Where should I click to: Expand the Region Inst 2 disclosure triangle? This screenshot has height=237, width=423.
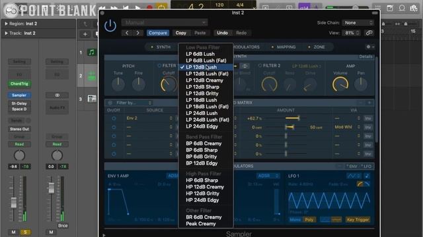tap(6, 24)
